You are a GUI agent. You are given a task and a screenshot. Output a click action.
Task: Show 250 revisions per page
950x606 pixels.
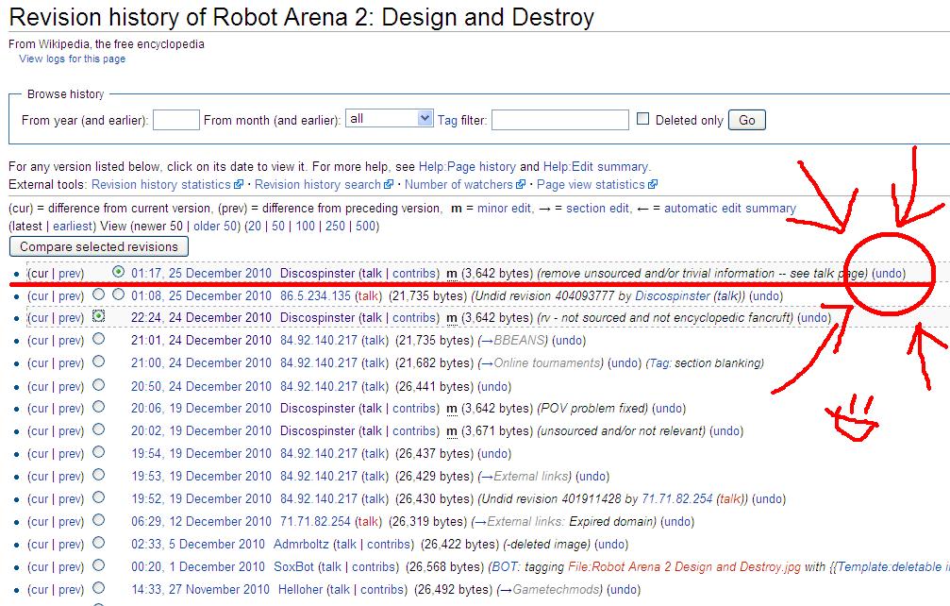click(x=335, y=226)
